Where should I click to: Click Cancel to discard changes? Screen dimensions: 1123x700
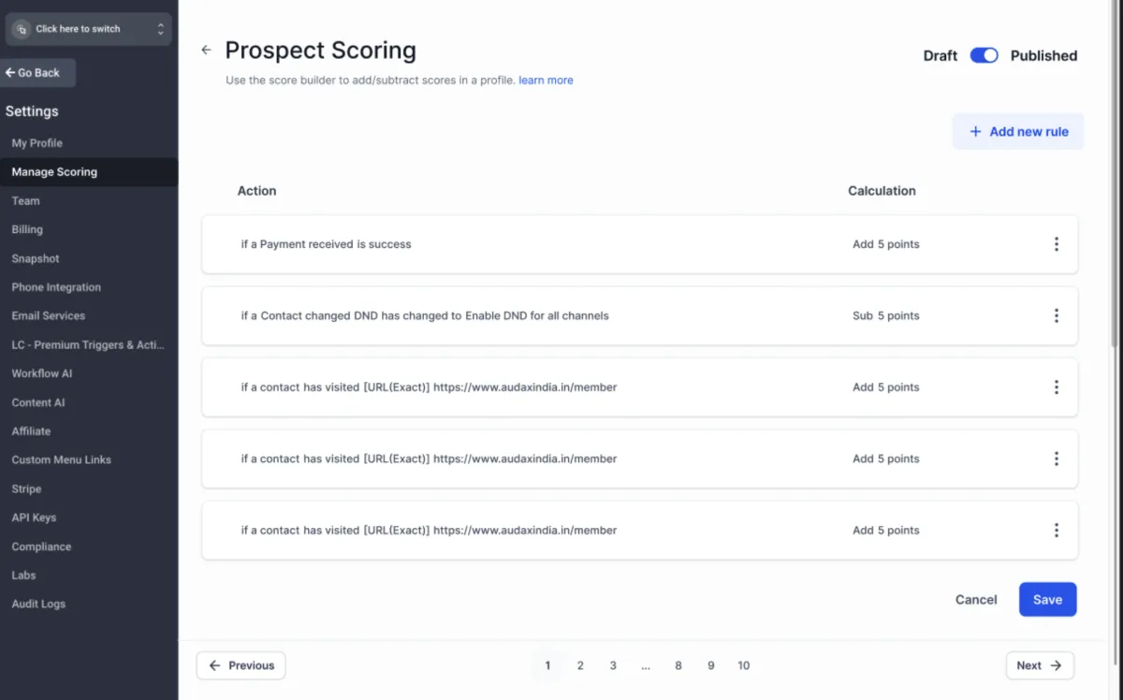tap(976, 600)
